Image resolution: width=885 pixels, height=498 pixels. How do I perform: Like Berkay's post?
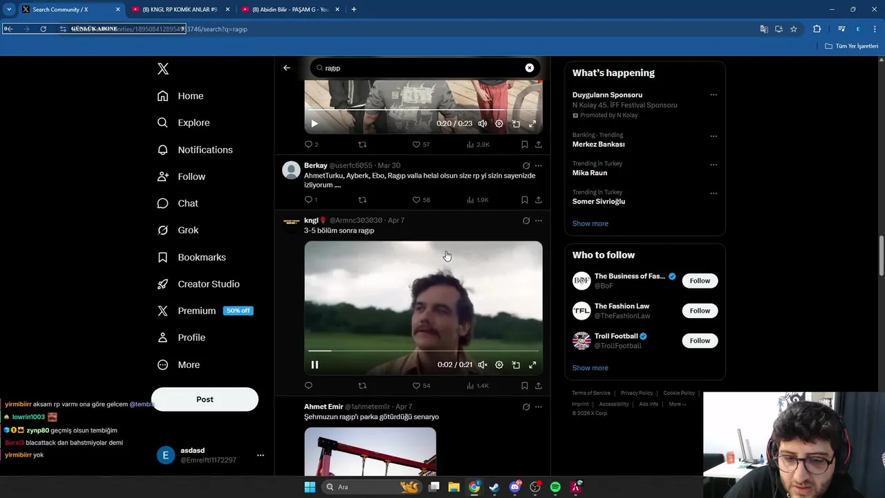click(x=421, y=200)
